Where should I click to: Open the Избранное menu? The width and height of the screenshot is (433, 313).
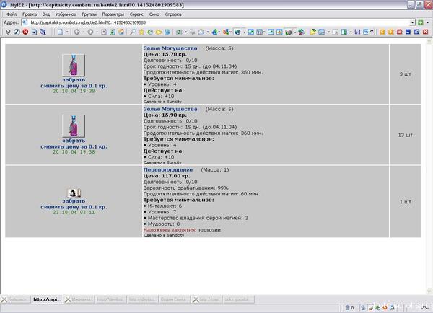coord(66,14)
